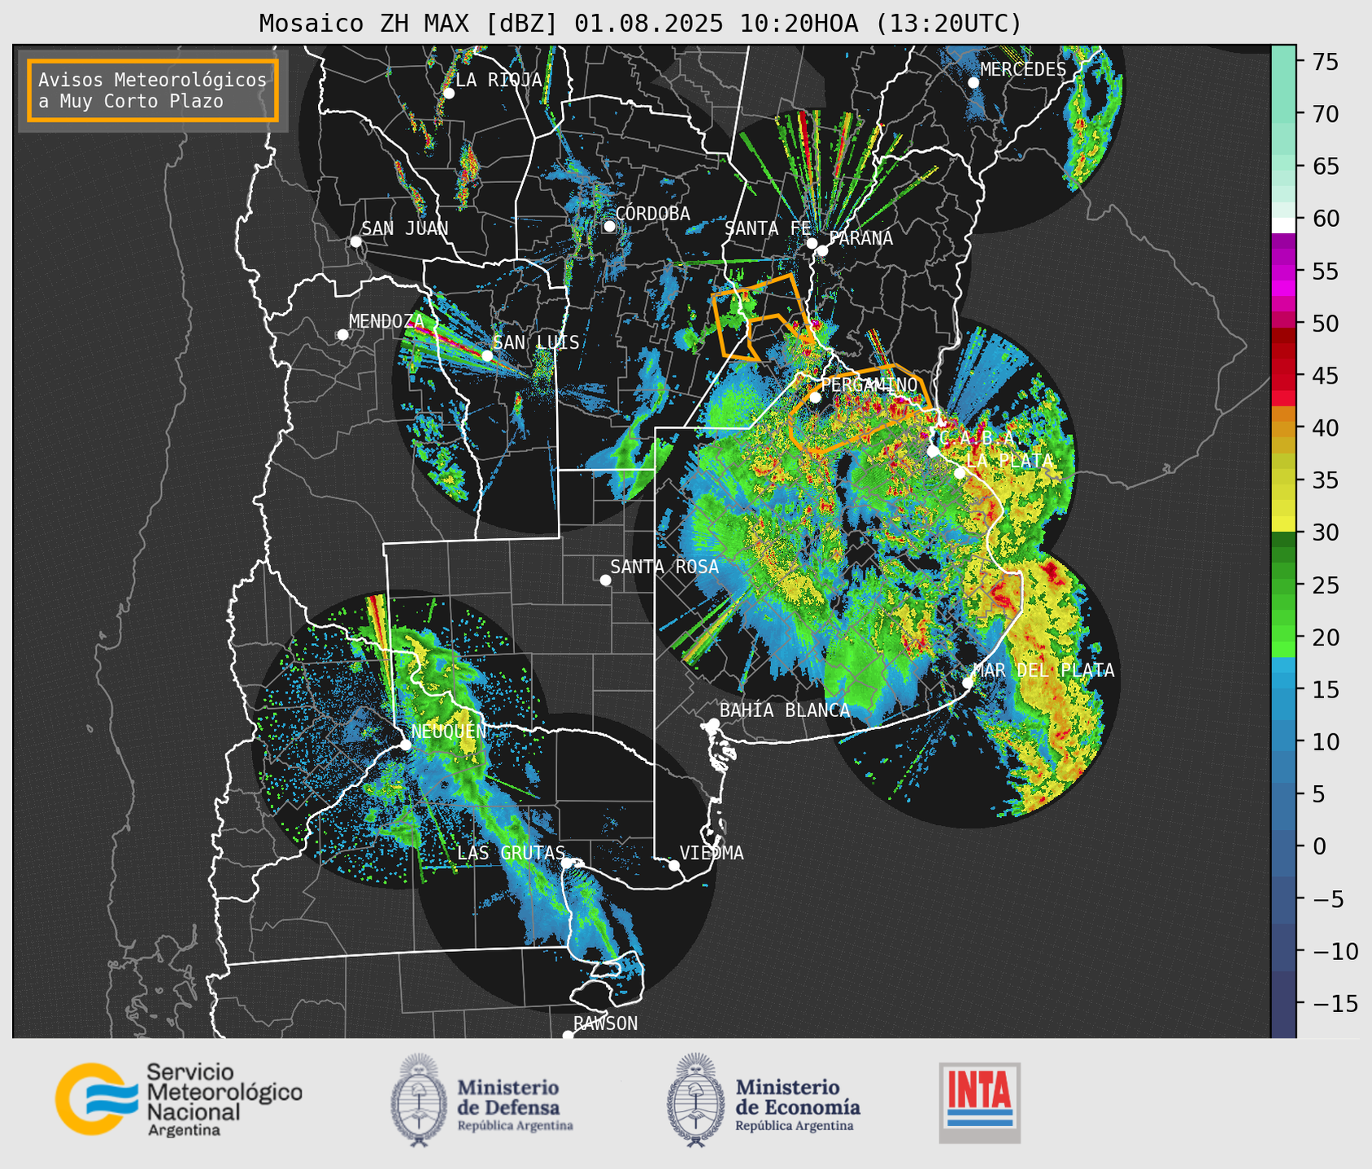Select the PARANÁ city label
Viewport: 1372px width, 1169px height.
(x=860, y=237)
